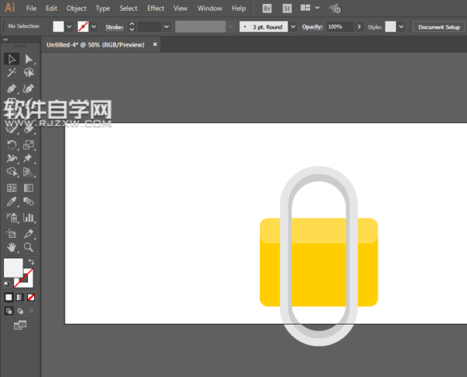Open the Help menu

239,9
